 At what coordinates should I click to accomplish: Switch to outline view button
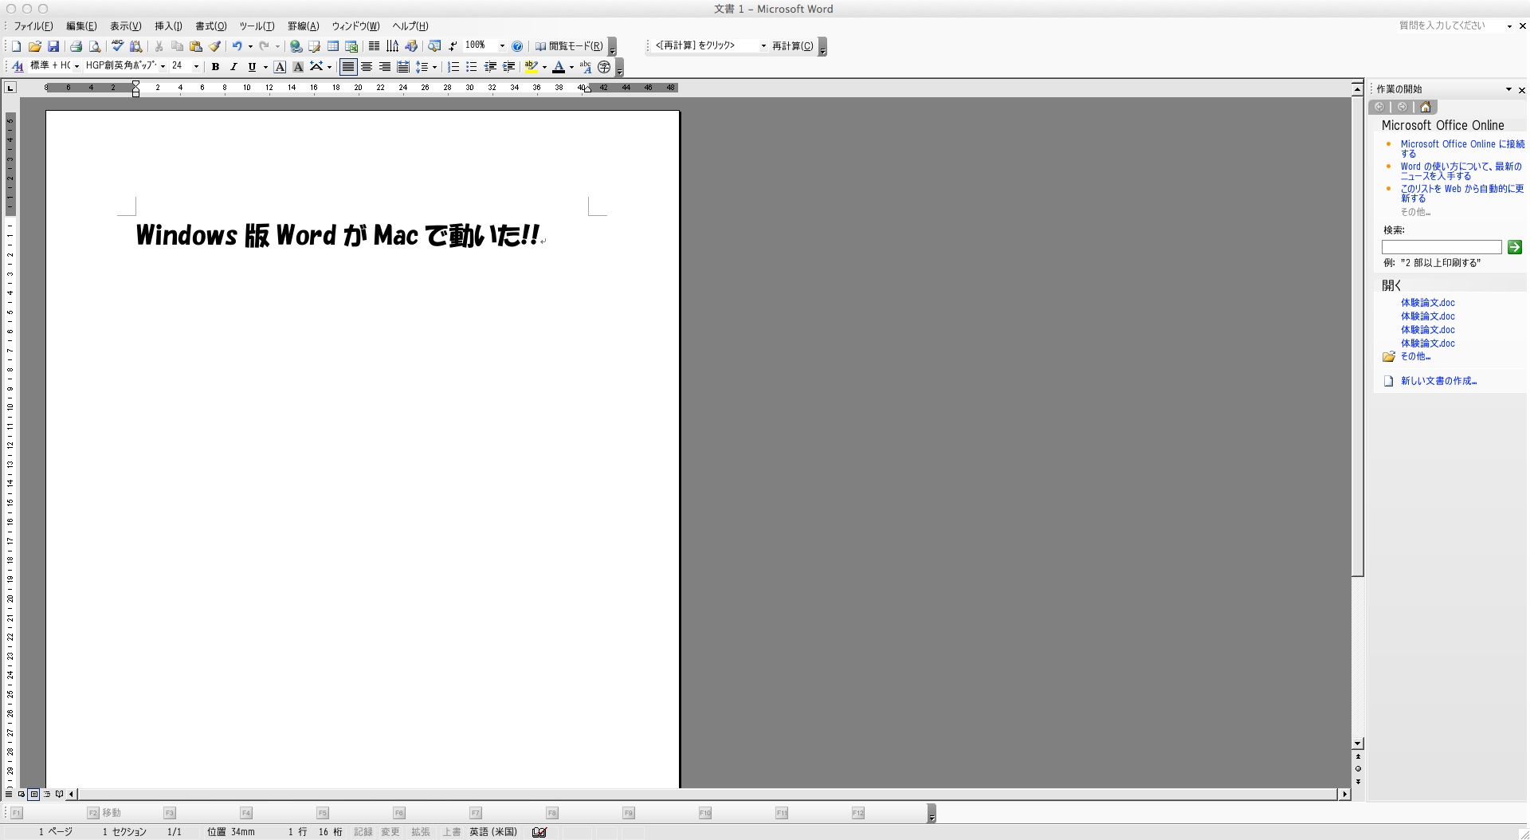[47, 794]
